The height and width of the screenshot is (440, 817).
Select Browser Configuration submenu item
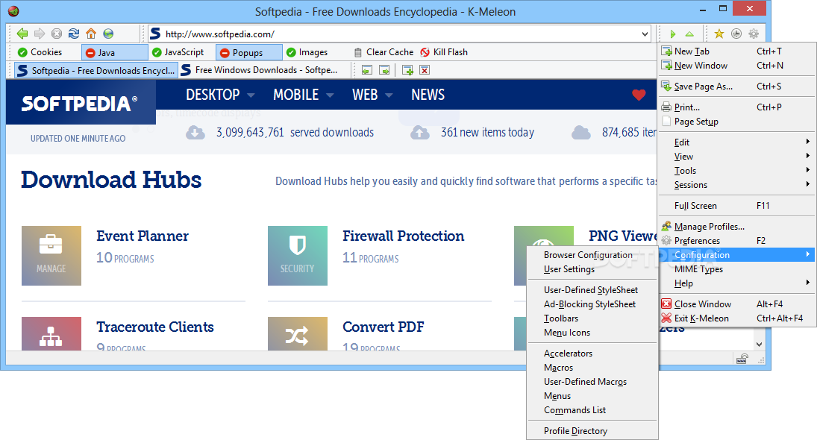pos(592,254)
